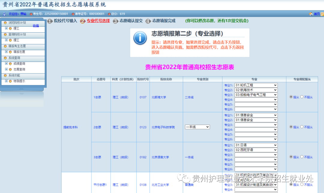The image size is (324, 193).
Task: Select 服从 for the 北部湾大学 row
Action: click(291, 97)
